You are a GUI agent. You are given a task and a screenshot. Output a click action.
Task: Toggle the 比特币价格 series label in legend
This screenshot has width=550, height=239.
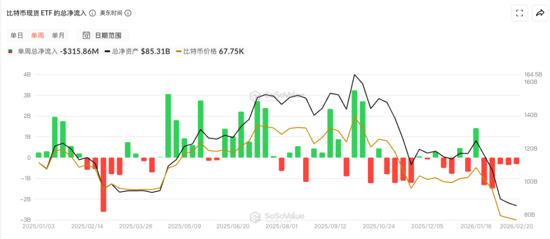tap(200, 52)
